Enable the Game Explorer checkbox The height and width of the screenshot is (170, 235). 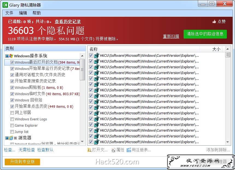(12, 126)
